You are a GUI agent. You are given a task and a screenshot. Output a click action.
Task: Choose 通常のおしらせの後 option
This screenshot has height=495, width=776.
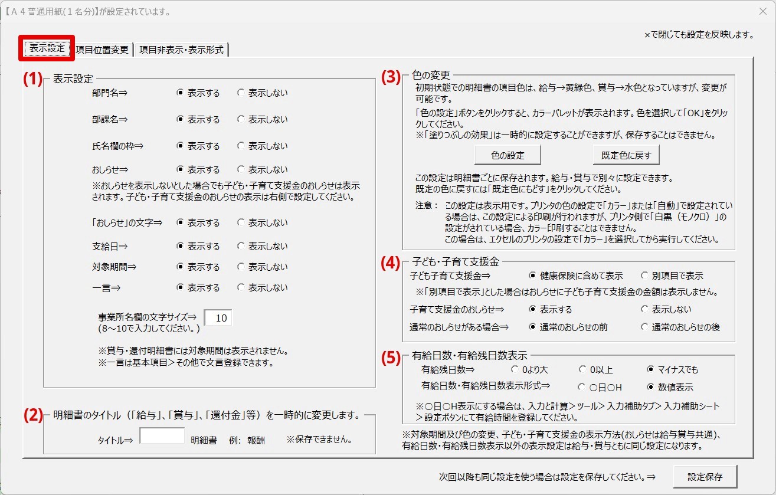click(x=680, y=327)
